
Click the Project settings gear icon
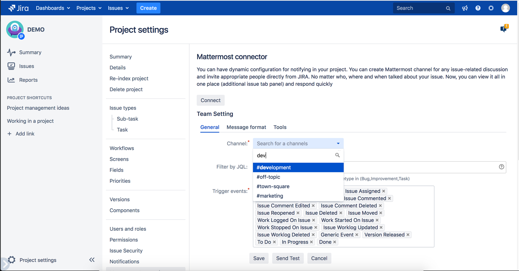point(12,260)
